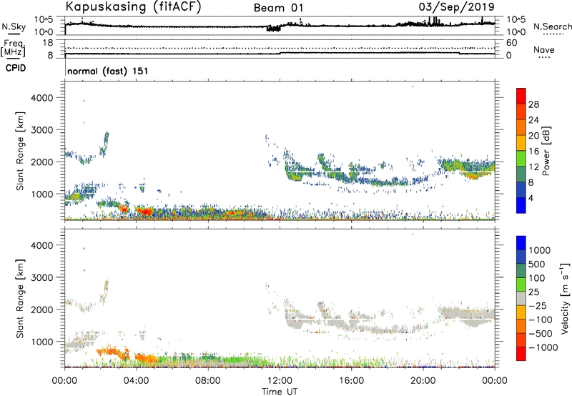Select the CPID row label
This screenshot has width=572, height=396.
tap(16, 68)
